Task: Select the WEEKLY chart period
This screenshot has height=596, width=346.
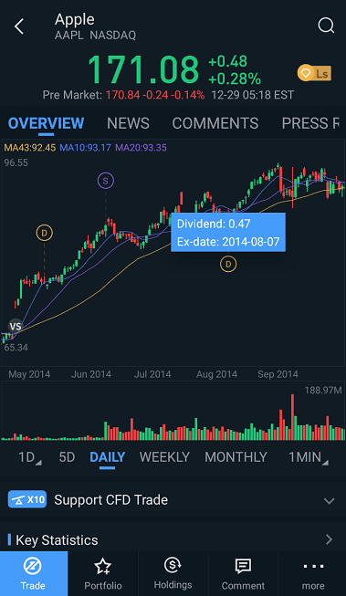Action: tap(164, 457)
